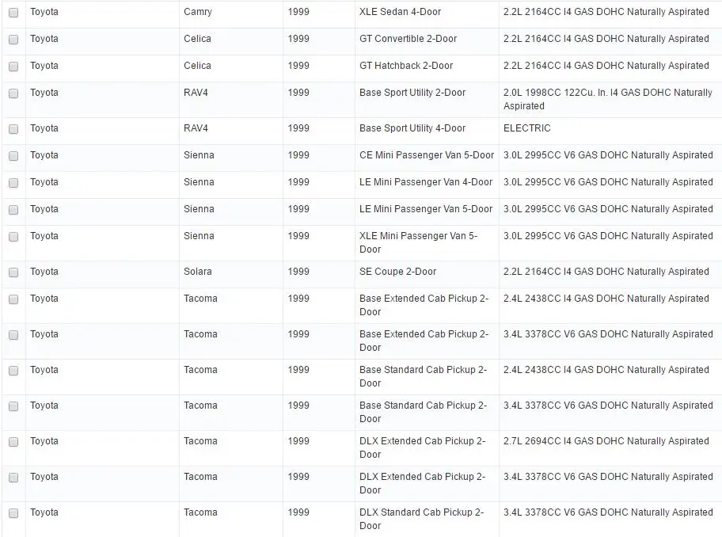This screenshot has height=537, width=722.
Task: Click "LE Mini Passenger Van 4-Door" text
Action: [x=426, y=182]
